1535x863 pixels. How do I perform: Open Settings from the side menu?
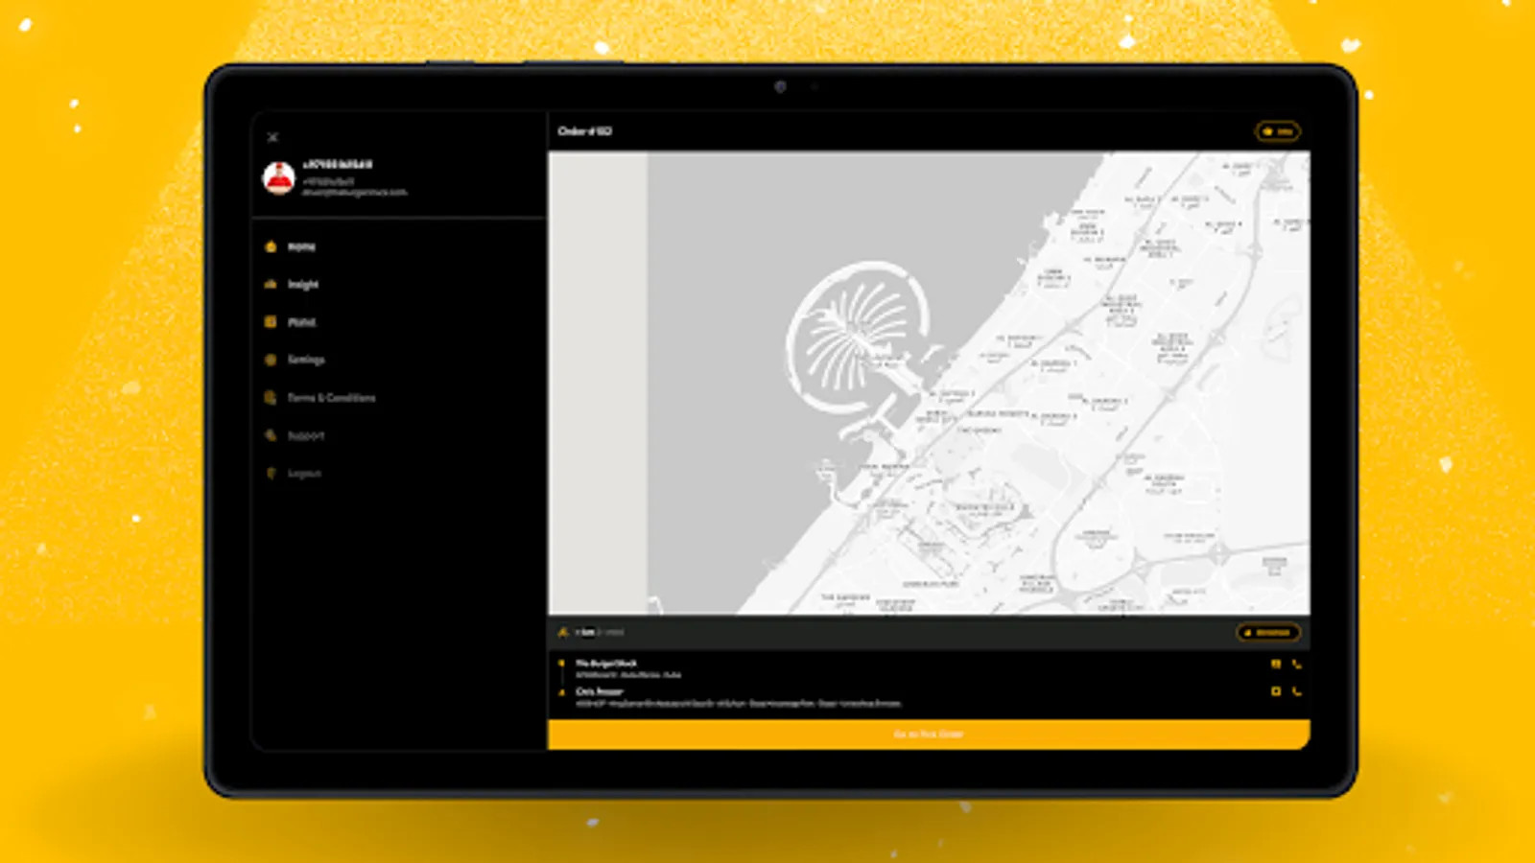(x=306, y=360)
